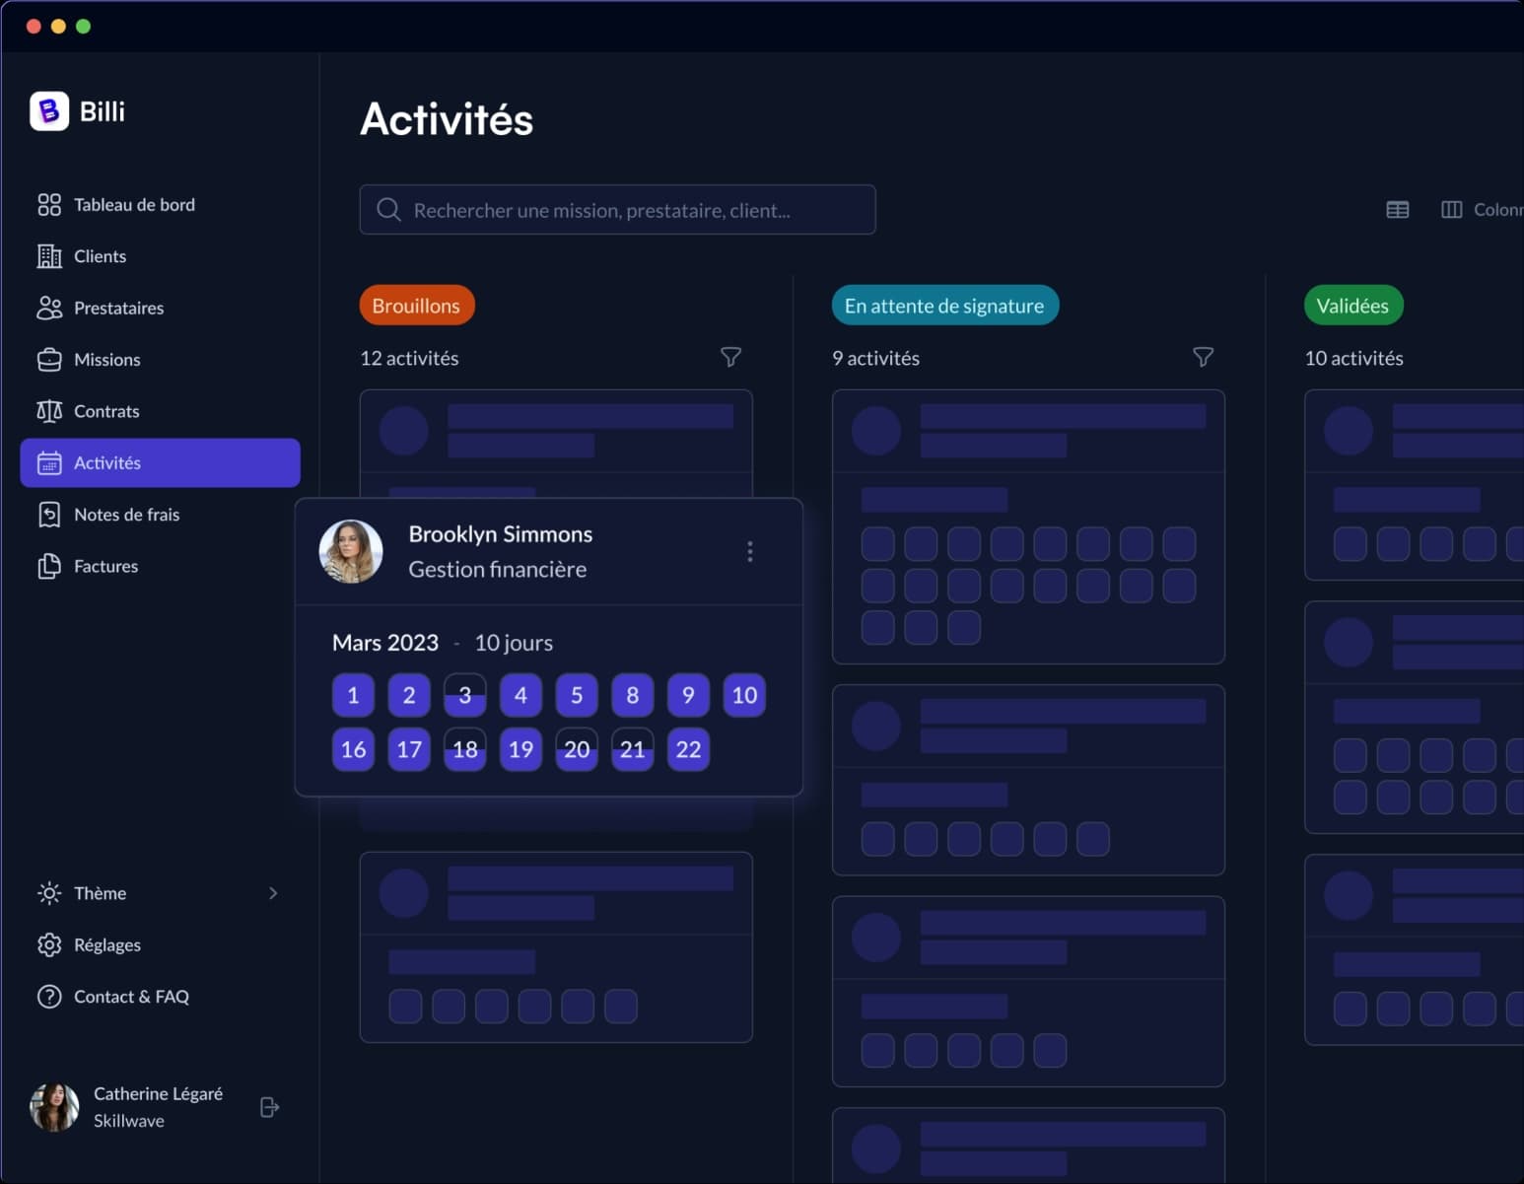Open the filter dropdown for En attente de signature

click(x=1204, y=358)
